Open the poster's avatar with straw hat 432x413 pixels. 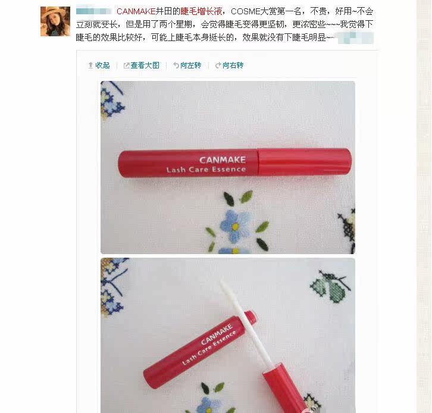55,21
